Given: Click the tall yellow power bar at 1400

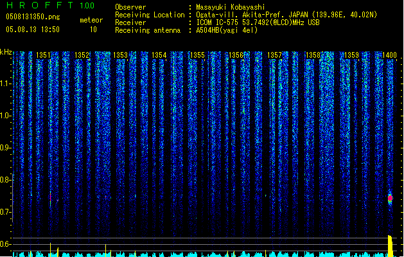Looking at the screenshot, I should coord(390,246).
